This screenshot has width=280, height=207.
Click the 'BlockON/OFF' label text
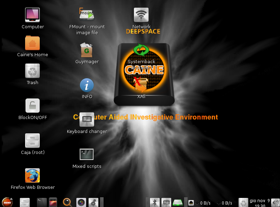33,117
